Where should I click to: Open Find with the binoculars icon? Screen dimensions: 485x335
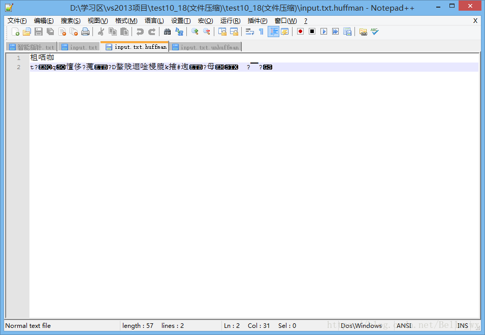point(167,32)
